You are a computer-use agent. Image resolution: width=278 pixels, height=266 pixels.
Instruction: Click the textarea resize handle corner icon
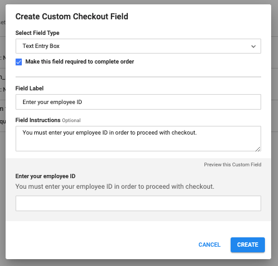click(257, 149)
